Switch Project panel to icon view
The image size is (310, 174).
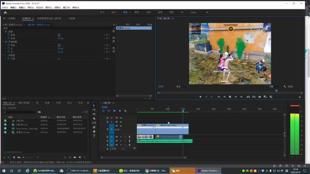14,157
